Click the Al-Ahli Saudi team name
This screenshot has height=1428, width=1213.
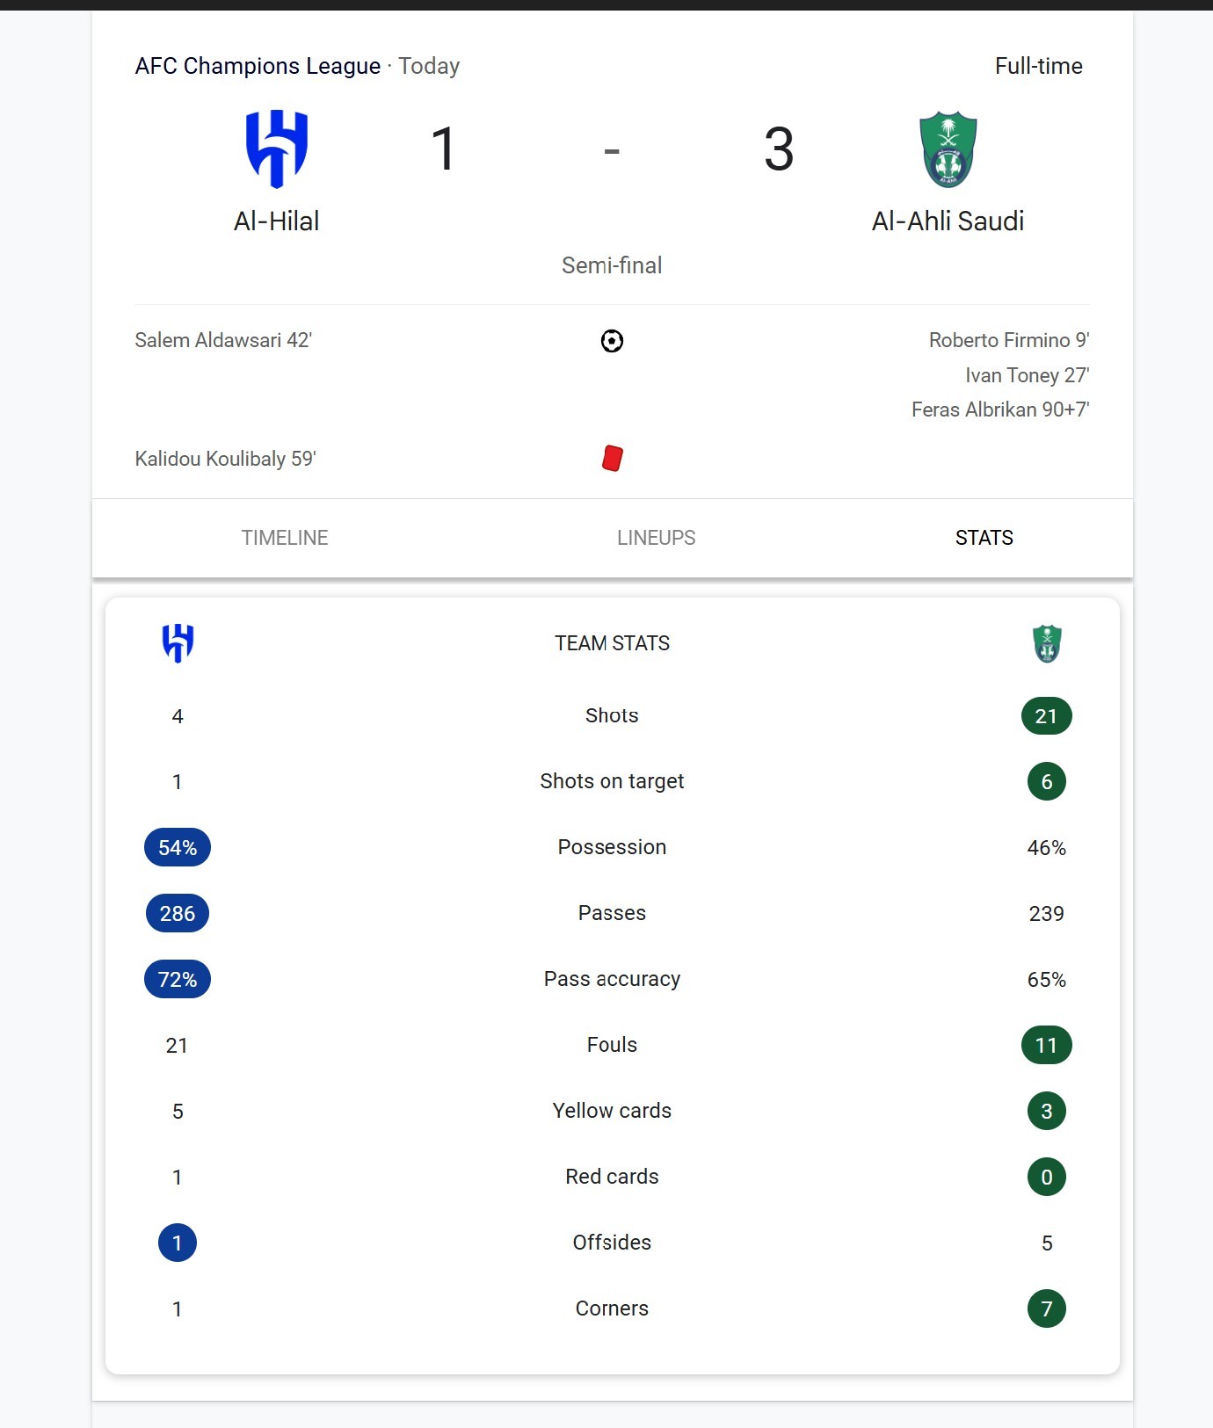[948, 221]
